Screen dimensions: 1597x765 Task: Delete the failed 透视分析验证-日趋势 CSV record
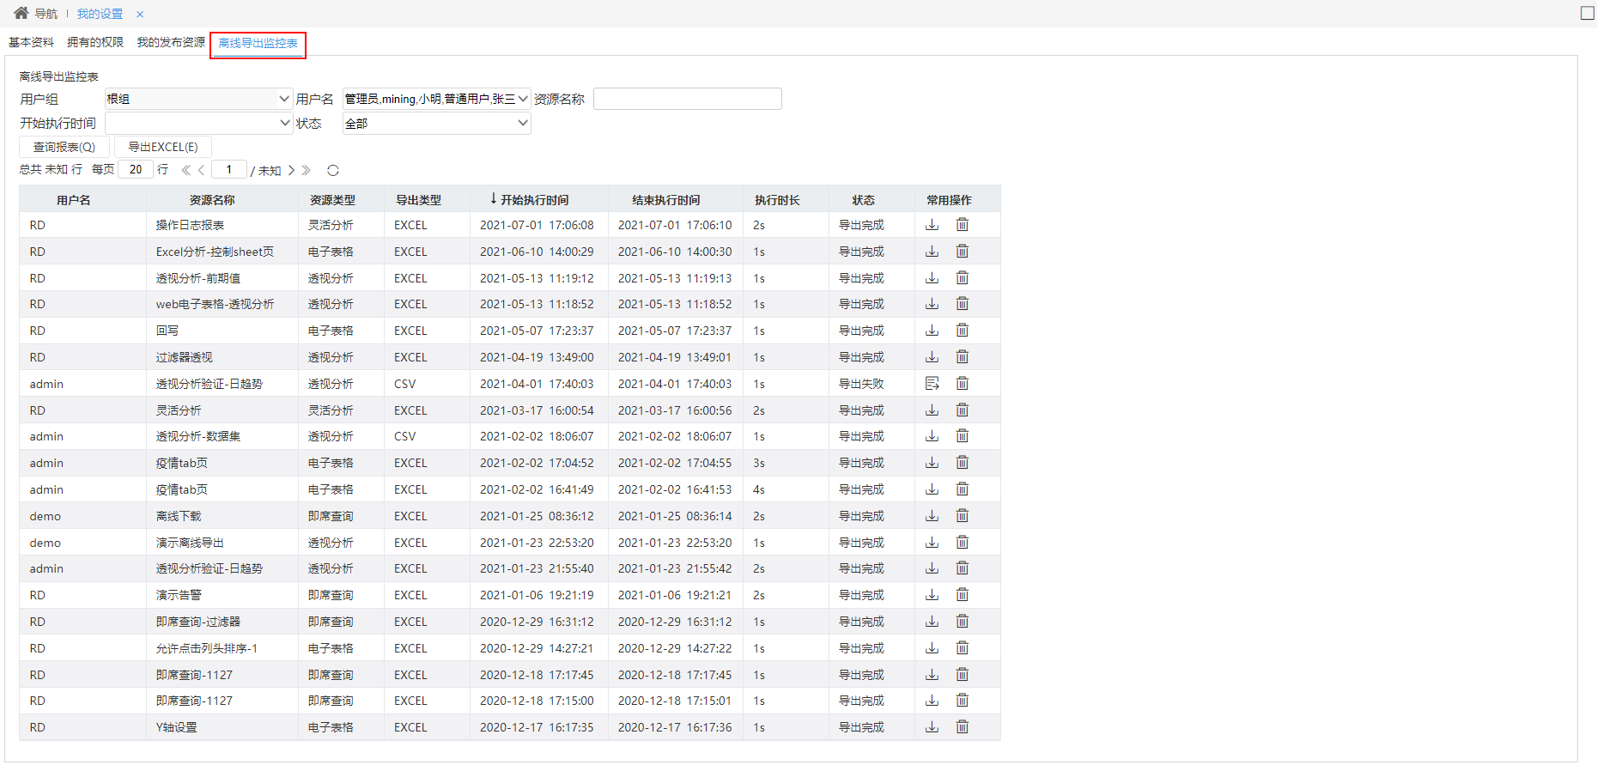pyautogui.click(x=962, y=384)
